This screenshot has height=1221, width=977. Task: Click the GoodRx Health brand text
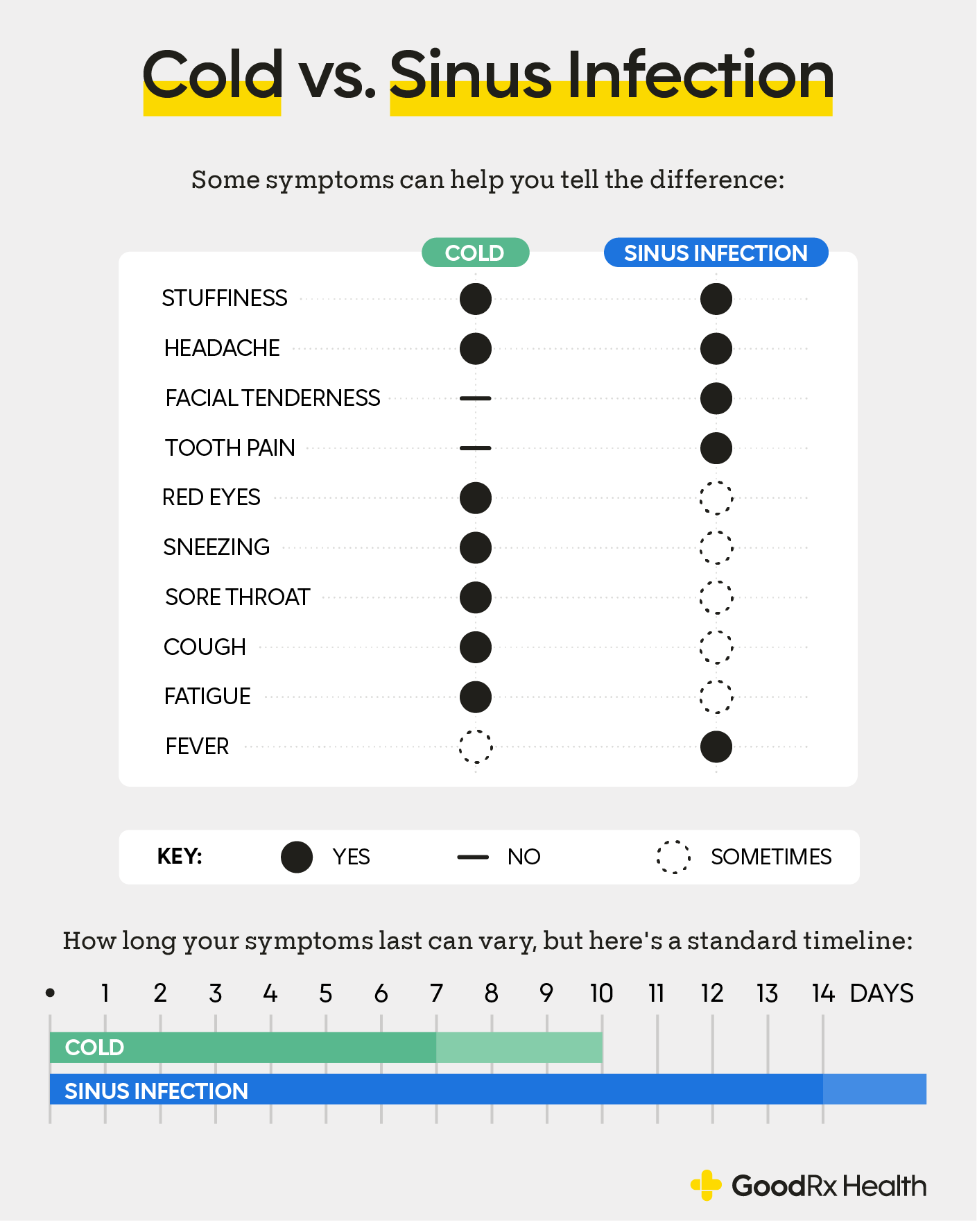pos(829,1186)
